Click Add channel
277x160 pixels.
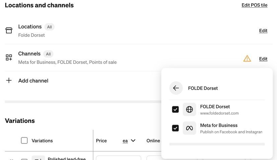33,81
